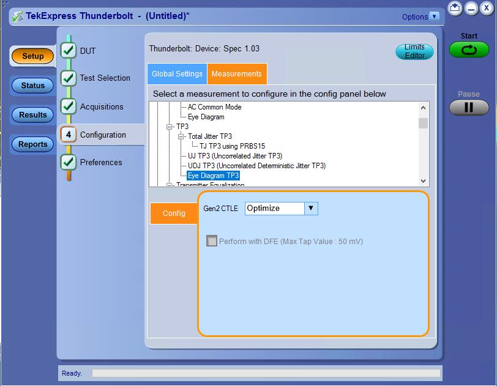The image size is (497, 386).
Task: Click the progress bar in status area
Action: click(x=266, y=373)
